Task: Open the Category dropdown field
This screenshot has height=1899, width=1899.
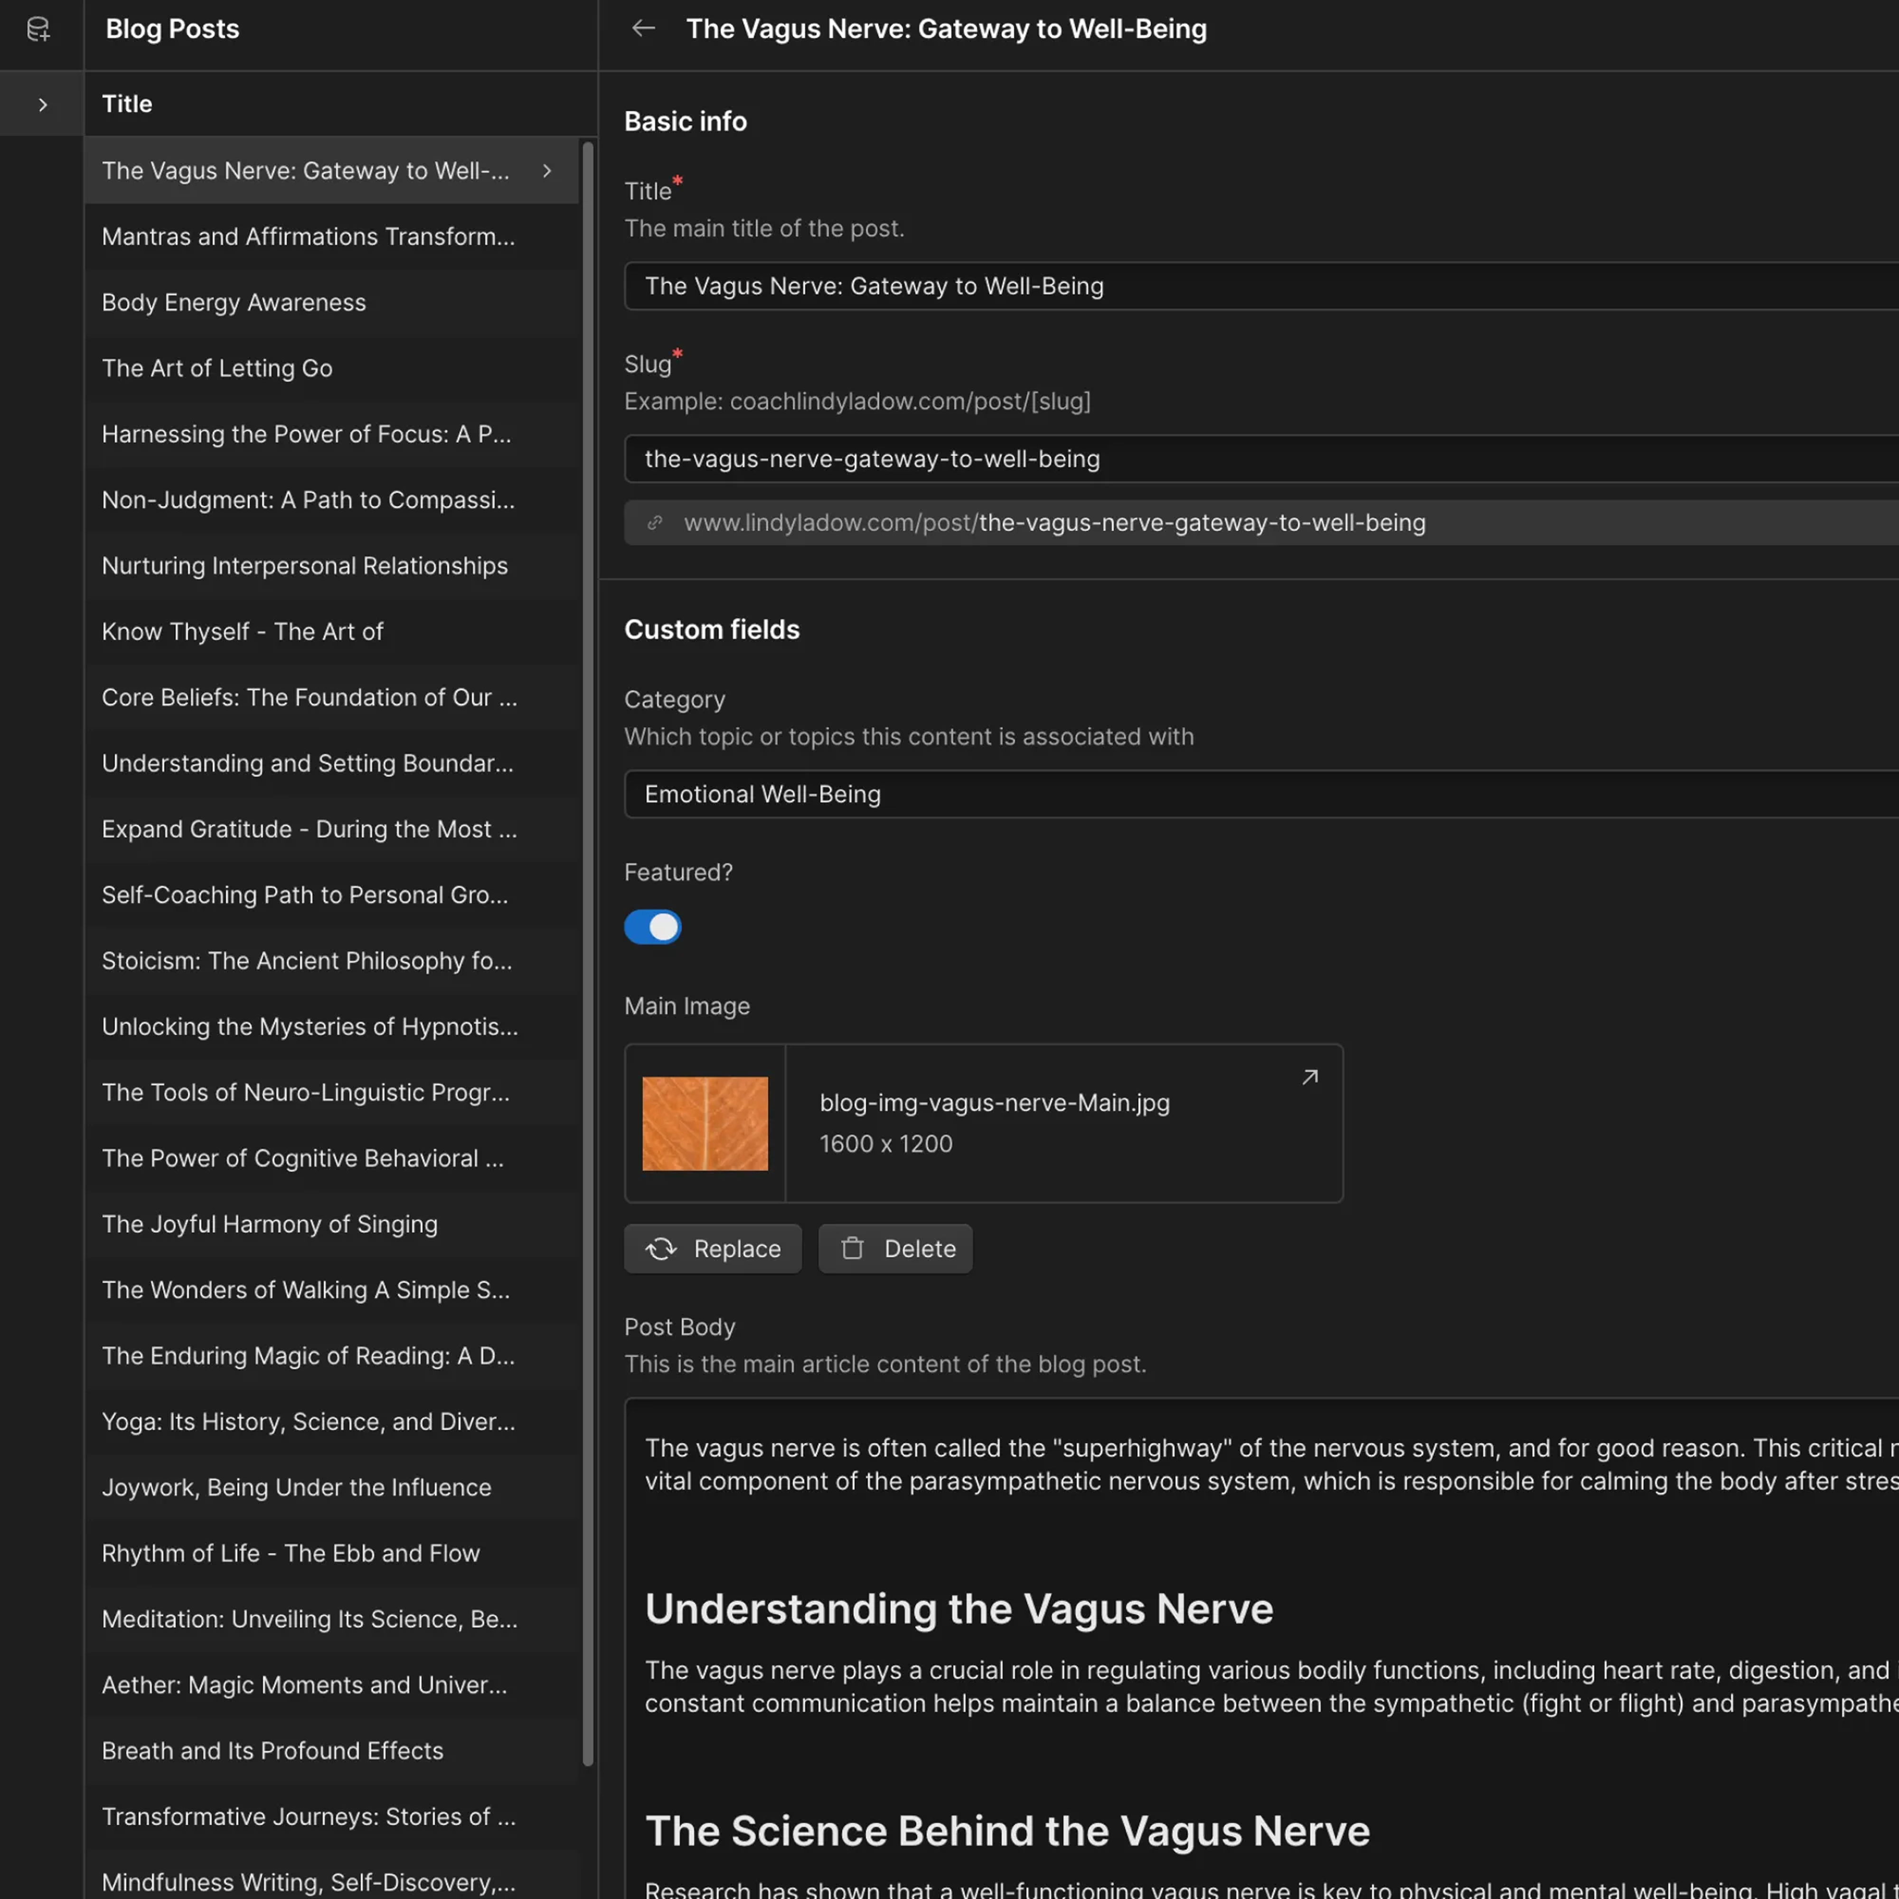Action: click(1261, 794)
